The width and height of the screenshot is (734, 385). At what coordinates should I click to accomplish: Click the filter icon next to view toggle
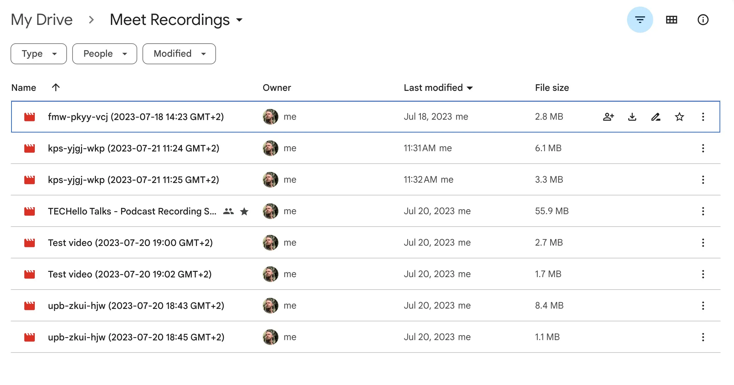(639, 20)
